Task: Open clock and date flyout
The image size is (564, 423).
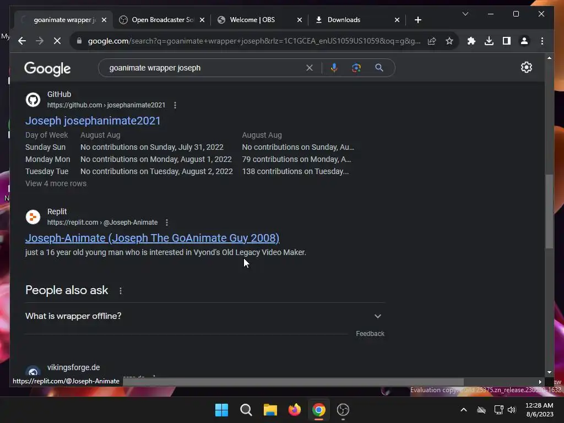Action: [x=539, y=410]
